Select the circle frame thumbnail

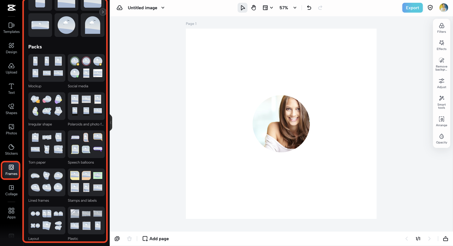tap(67, 25)
